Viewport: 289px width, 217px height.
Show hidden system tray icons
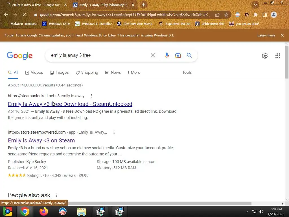click(247, 212)
